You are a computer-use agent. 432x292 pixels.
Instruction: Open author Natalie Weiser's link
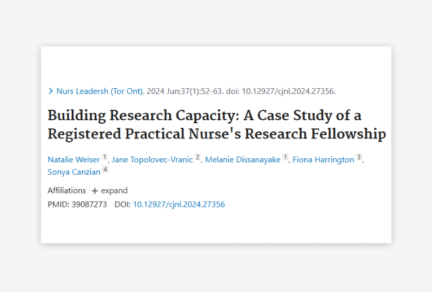click(x=74, y=159)
